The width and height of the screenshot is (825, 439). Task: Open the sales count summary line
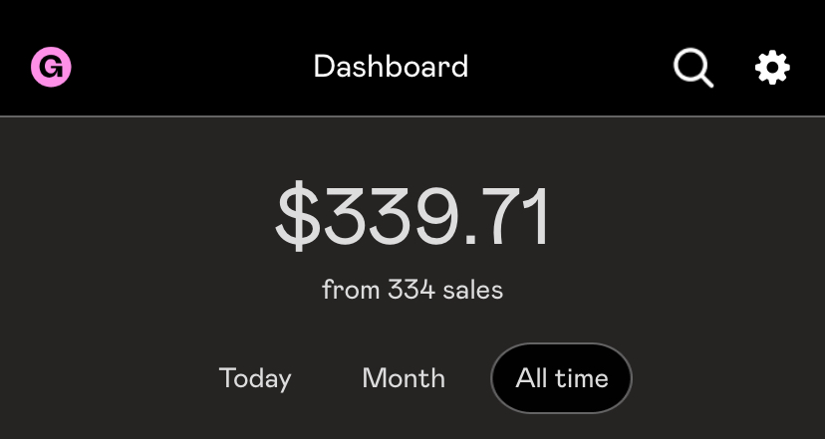click(x=412, y=290)
